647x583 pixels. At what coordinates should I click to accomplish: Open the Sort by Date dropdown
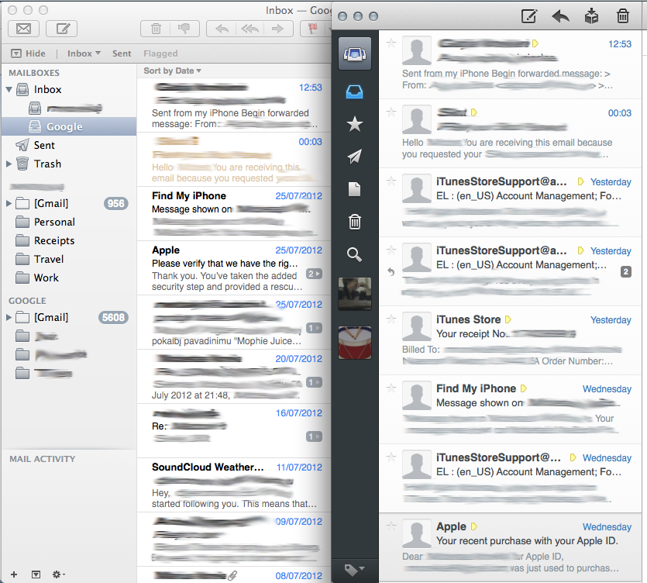(x=173, y=71)
